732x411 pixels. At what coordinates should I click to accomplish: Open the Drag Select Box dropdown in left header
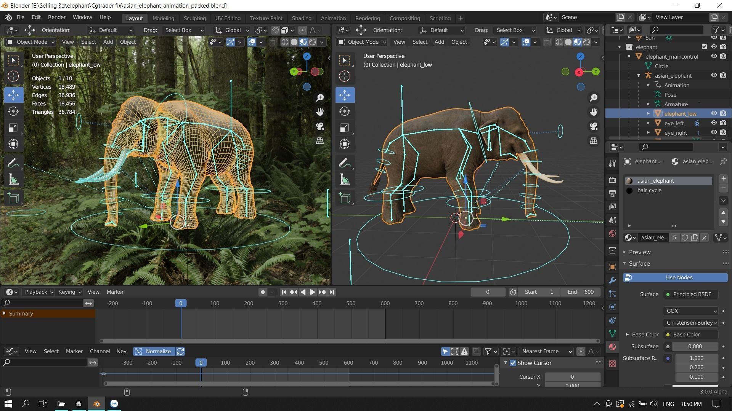[x=184, y=30]
